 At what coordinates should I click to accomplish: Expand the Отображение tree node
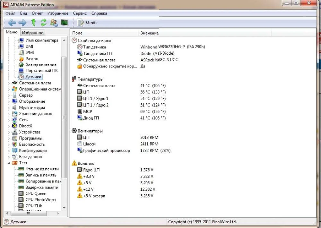tap(9, 101)
